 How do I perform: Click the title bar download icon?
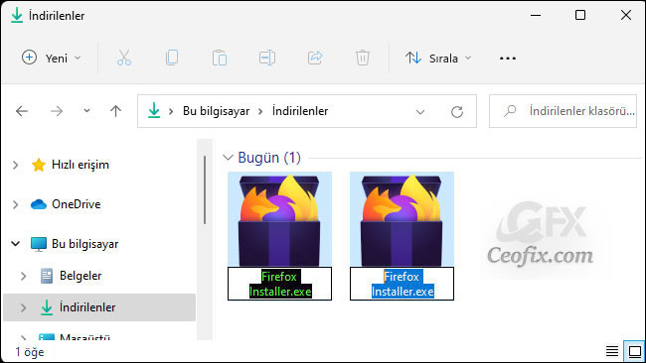point(17,15)
